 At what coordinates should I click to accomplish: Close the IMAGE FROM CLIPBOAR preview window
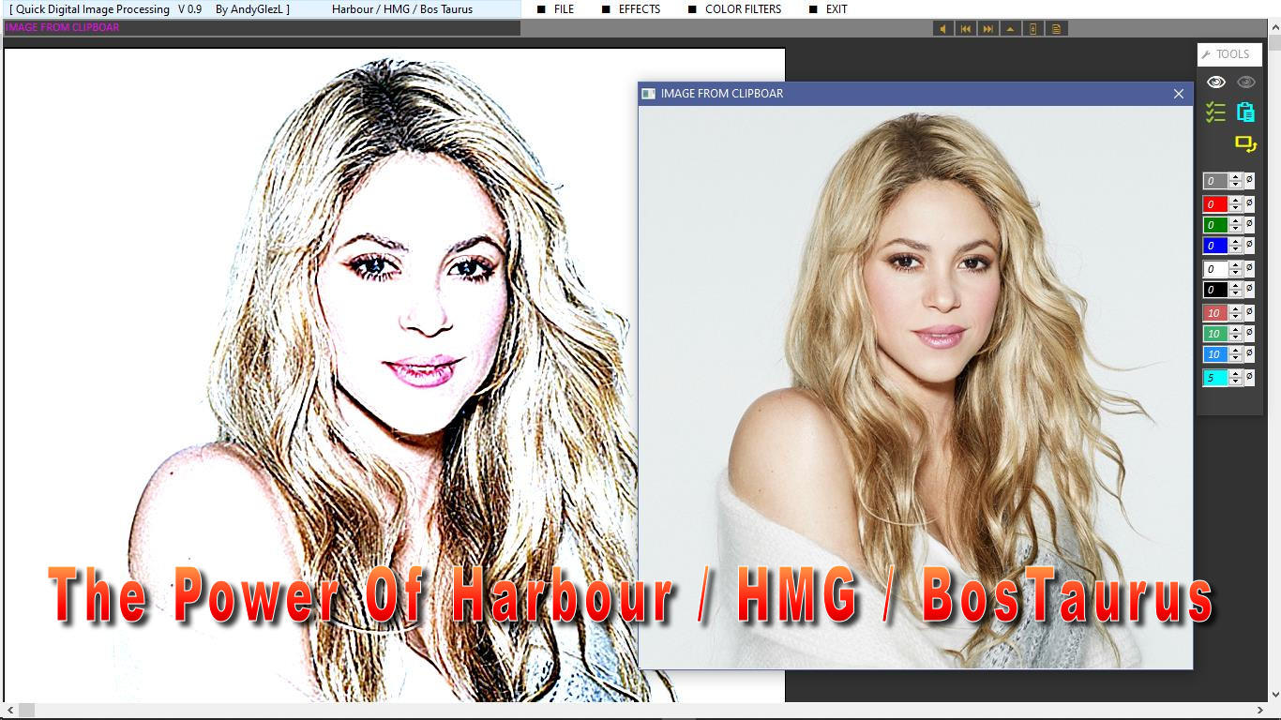point(1179,94)
